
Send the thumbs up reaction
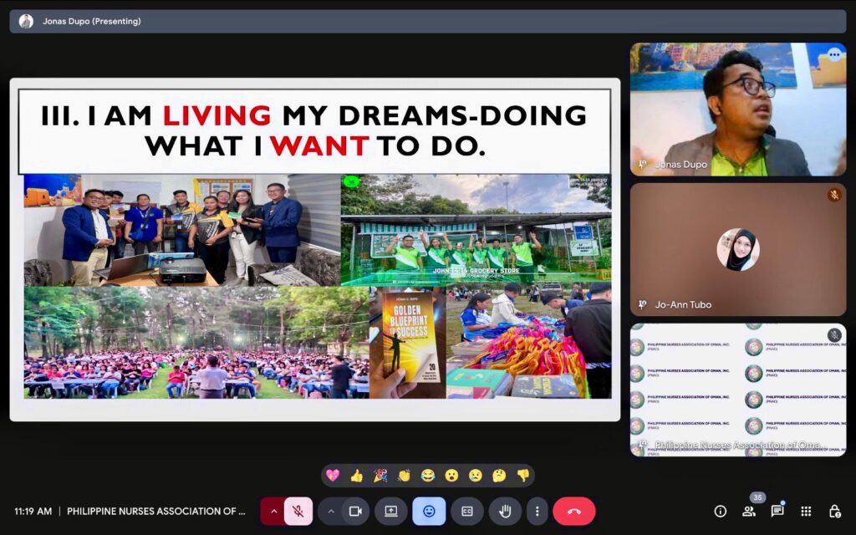[357, 476]
